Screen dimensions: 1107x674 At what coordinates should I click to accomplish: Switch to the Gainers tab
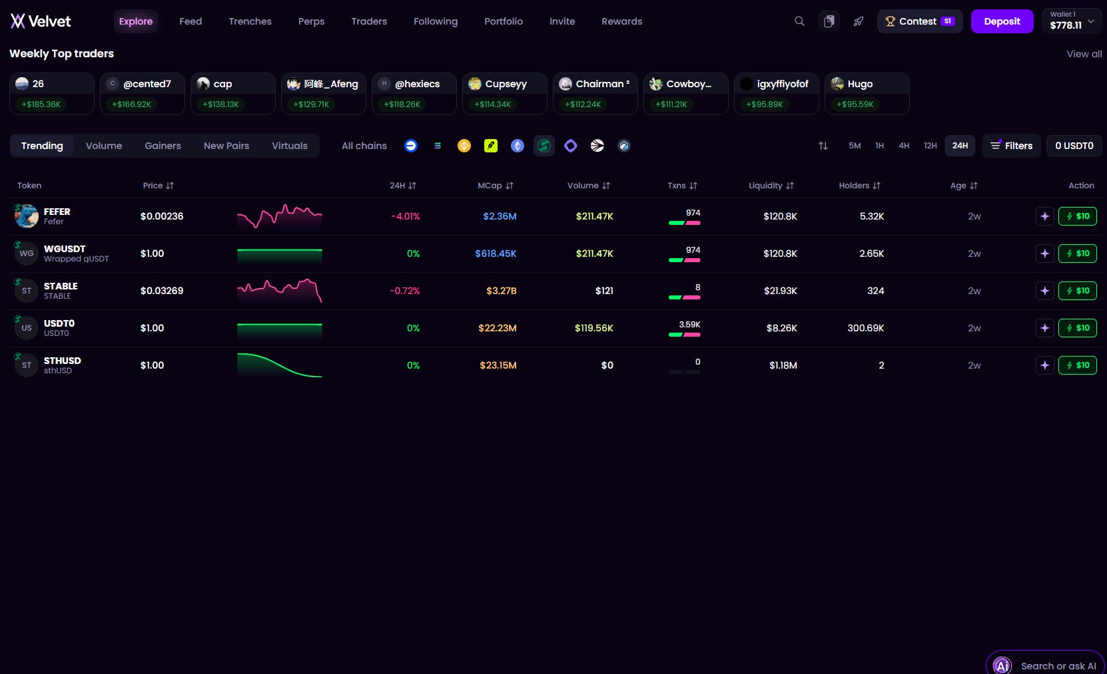163,146
